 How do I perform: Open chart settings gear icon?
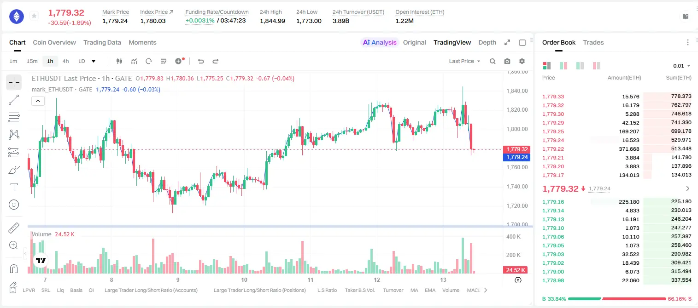pos(522,61)
